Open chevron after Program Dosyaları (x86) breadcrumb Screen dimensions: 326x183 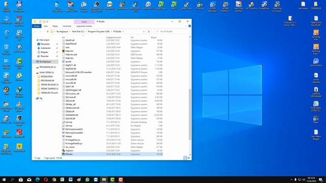tap(112, 32)
